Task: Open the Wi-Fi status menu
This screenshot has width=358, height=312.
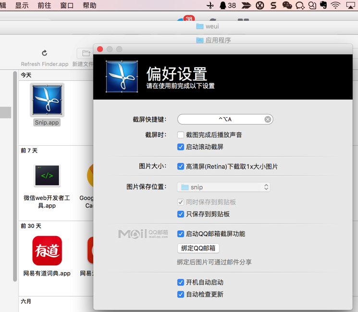Action: [335, 5]
